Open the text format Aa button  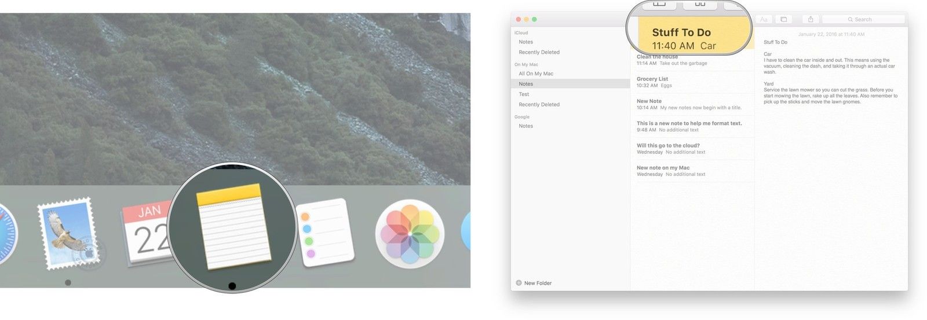coord(764,20)
